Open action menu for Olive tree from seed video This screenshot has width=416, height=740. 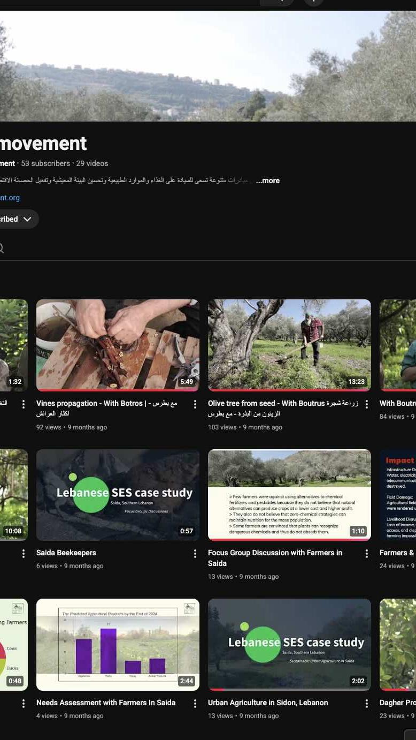click(x=367, y=404)
